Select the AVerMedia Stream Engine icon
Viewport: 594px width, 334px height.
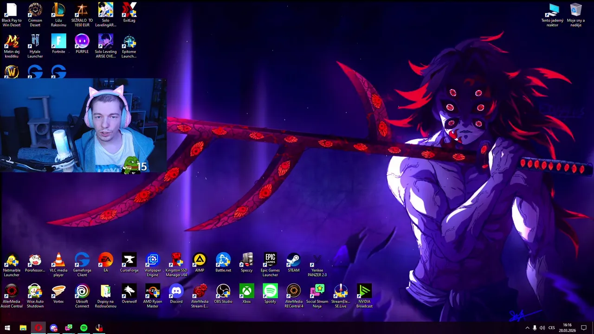(200, 296)
